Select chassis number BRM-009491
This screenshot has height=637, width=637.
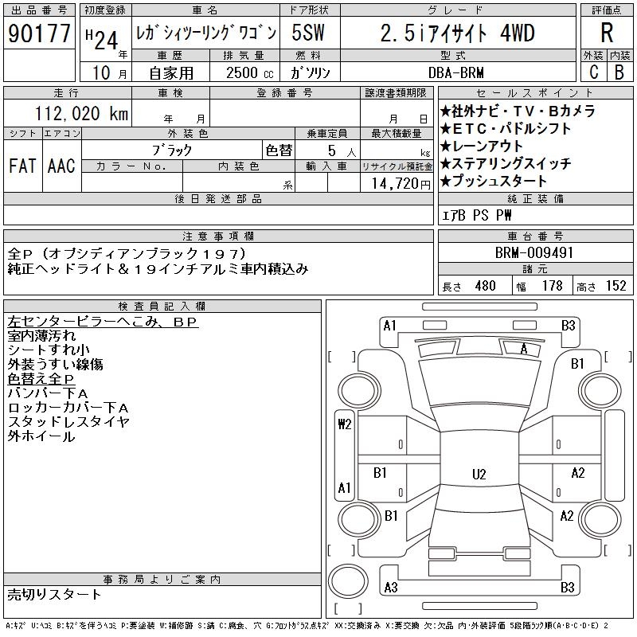pyautogui.click(x=534, y=252)
